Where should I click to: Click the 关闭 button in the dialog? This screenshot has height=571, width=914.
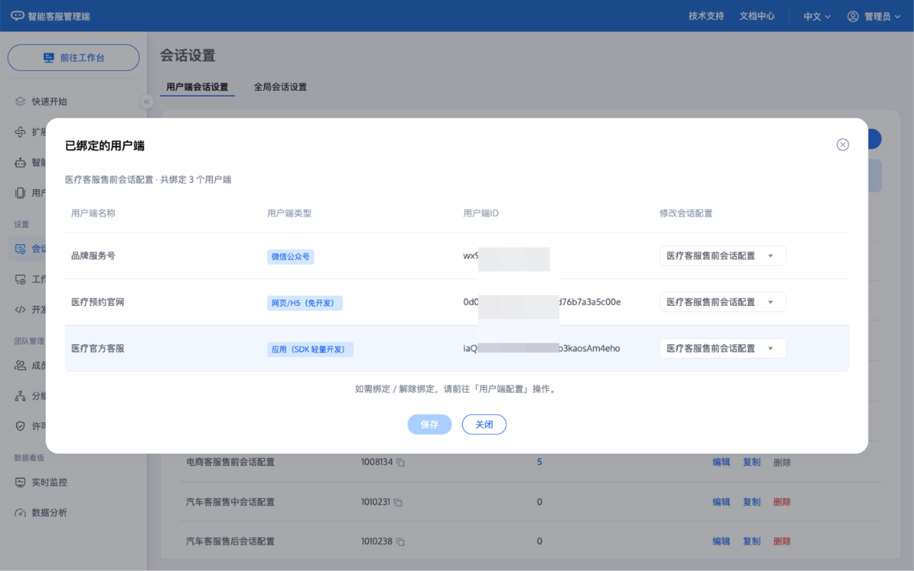click(484, 424)
